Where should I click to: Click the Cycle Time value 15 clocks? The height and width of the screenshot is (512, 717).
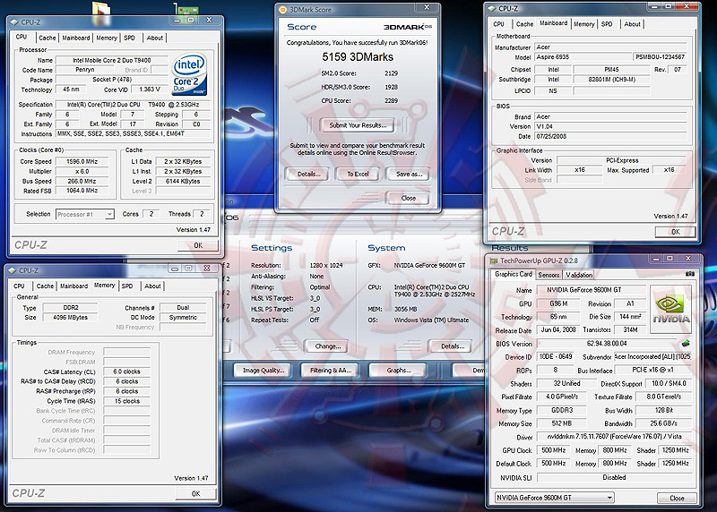coord(126,401)
